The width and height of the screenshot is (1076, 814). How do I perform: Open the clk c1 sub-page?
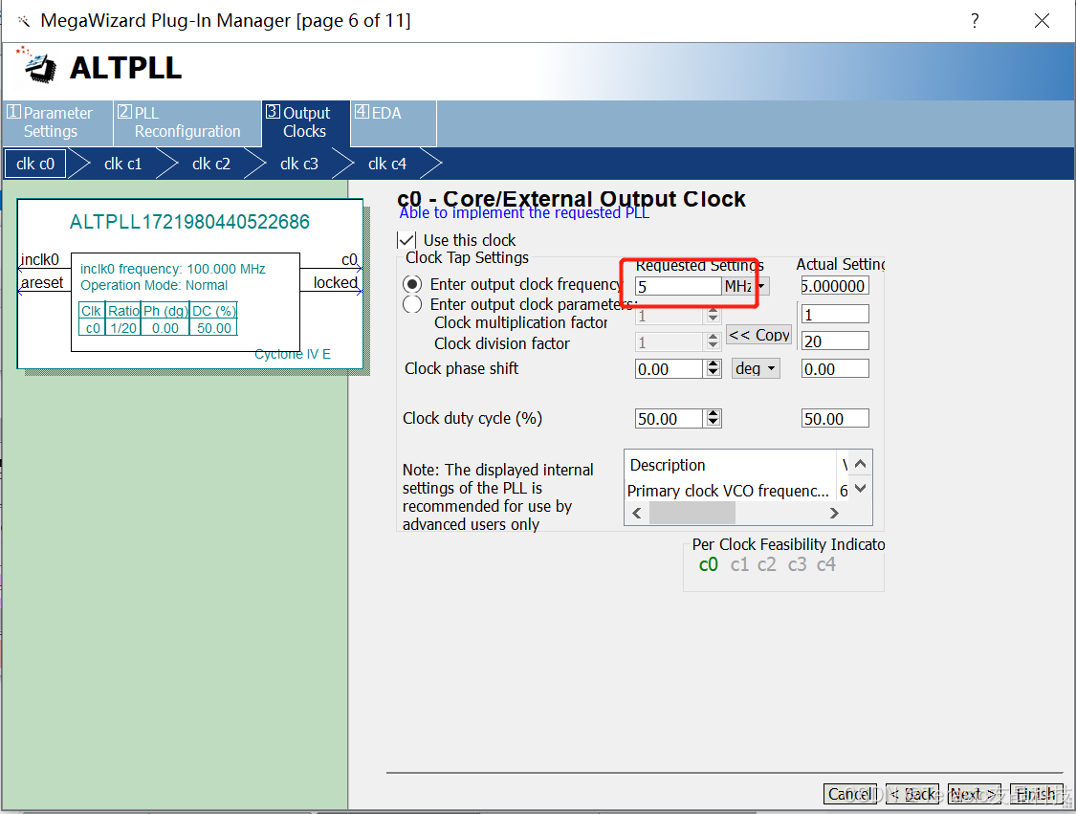(x=122, y=164)
